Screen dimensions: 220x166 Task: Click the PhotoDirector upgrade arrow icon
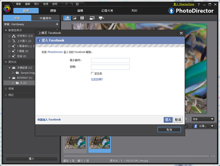[x=171, y=11]
